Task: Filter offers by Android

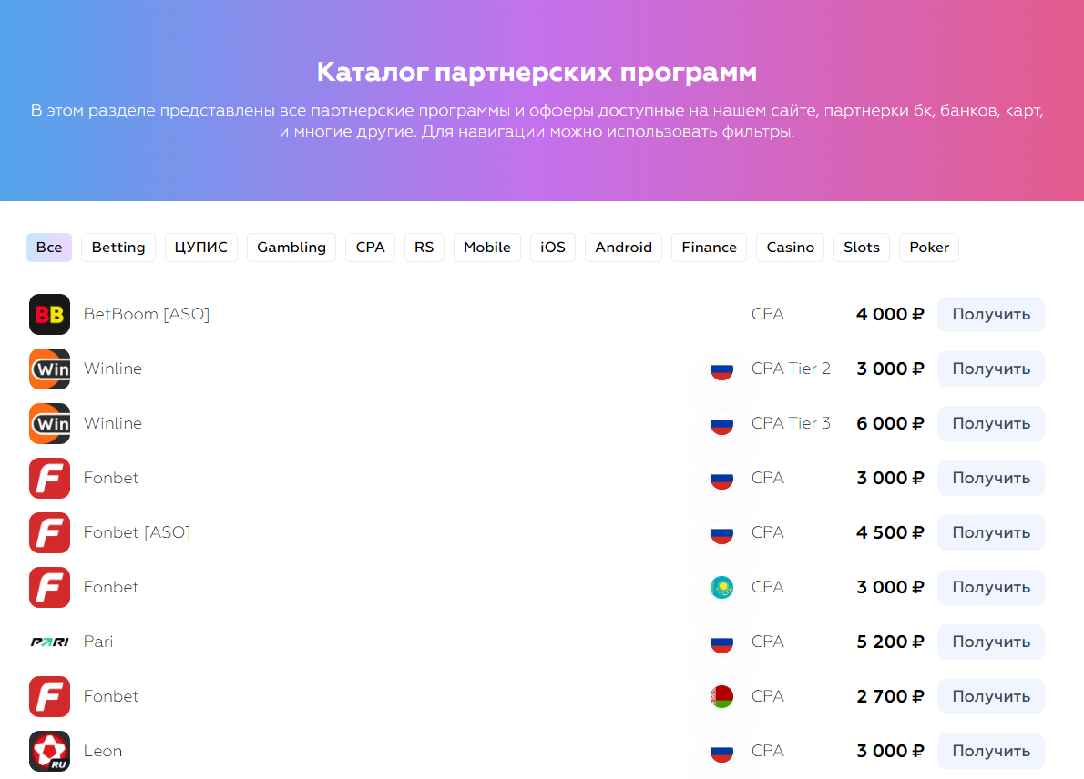Action: point(624,248)
